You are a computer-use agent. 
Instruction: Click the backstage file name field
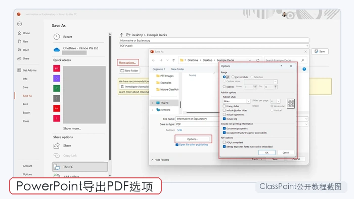click(x=214, y=40)
